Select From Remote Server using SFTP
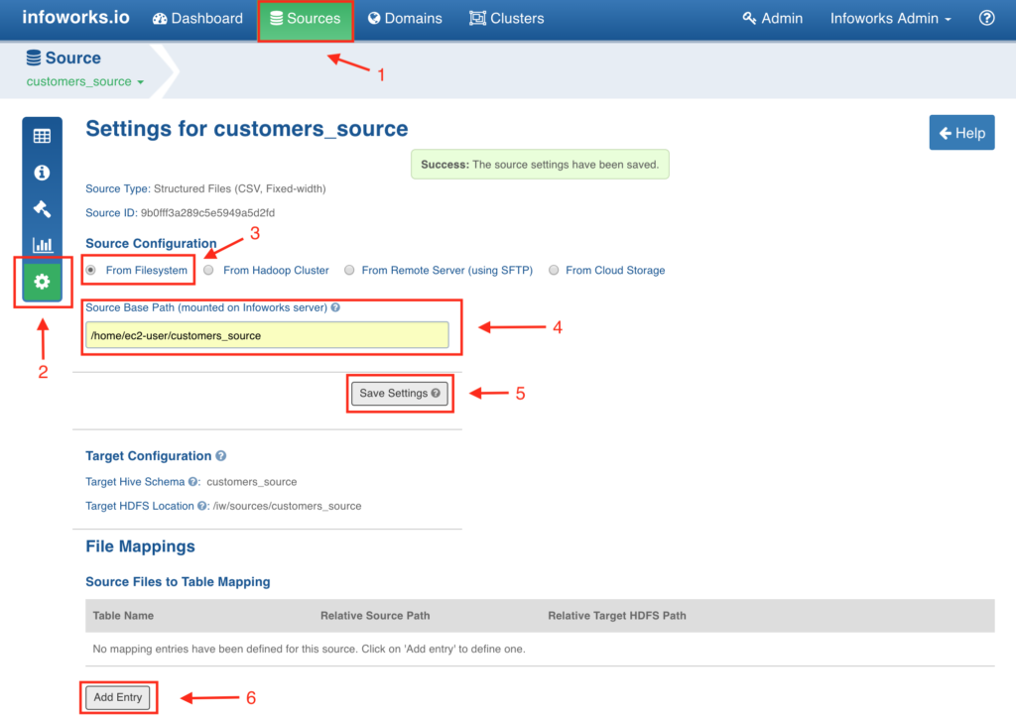This screenshot has width=1016, height=718. tap(349, 269)
